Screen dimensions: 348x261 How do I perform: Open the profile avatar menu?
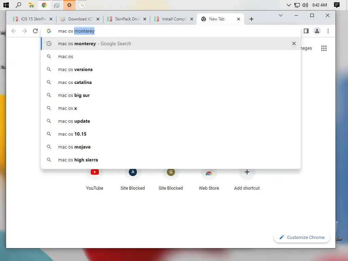point(317,31)
